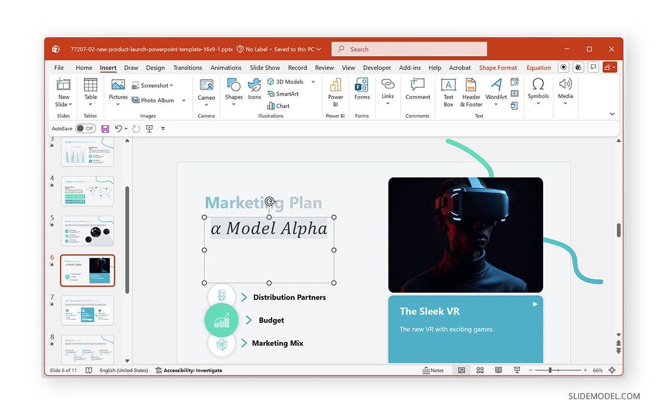
Task: Toggle the AutoSave switch
Action: coord(86,128)
